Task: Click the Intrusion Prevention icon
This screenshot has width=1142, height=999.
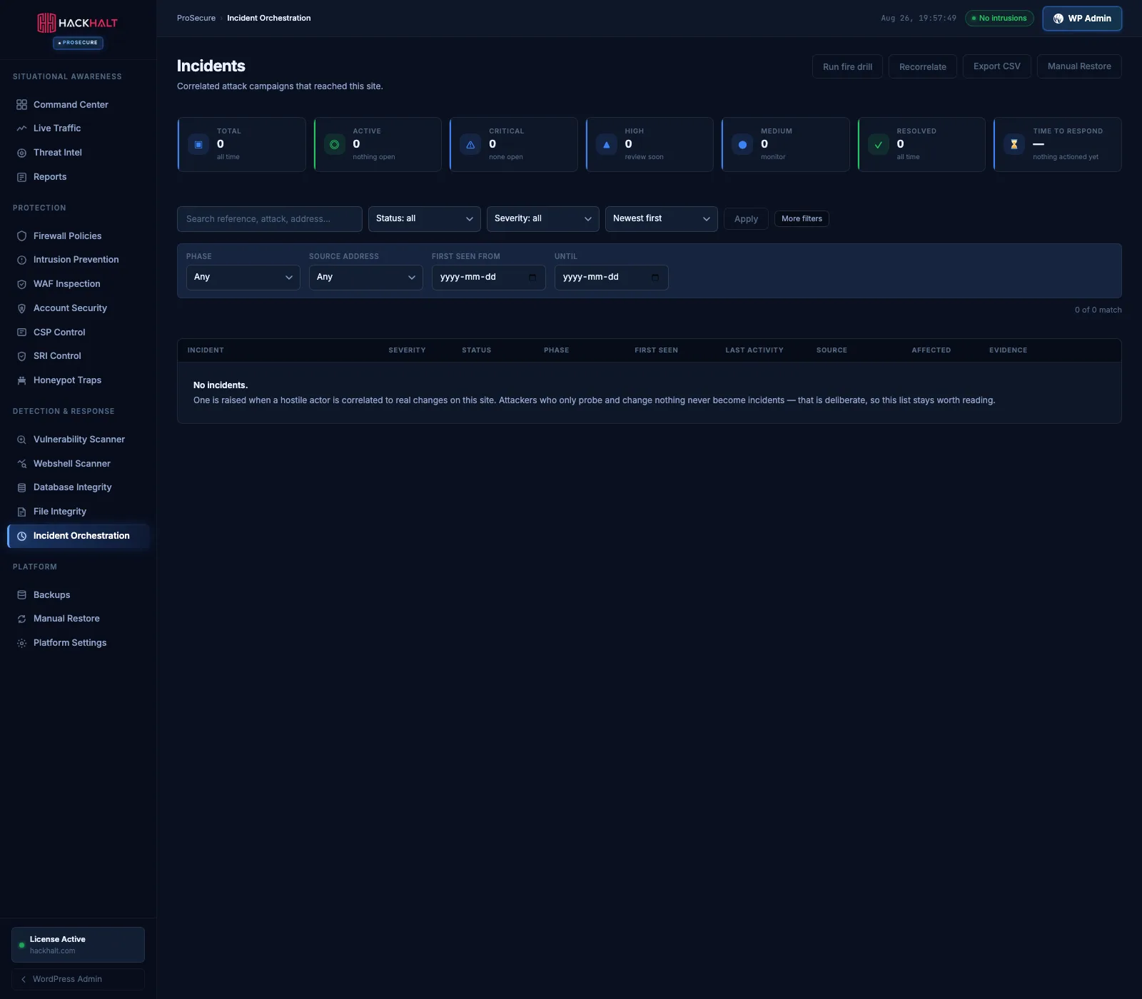Action: tap(21, 260)
